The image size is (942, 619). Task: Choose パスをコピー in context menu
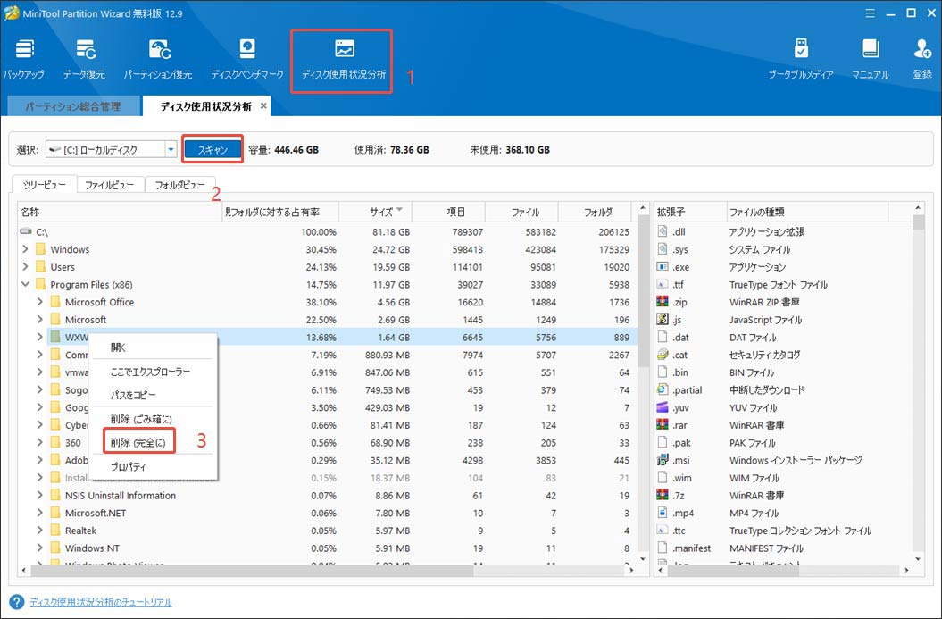pyautogui.click(x=153, y=395)
